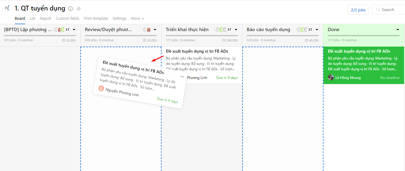Click 1/1 jobs · 0 overdue in Triển khai column

180,40
